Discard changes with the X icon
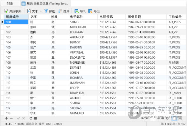The height and width of the screenshot is (126, 187). click(x=24, y=118)
